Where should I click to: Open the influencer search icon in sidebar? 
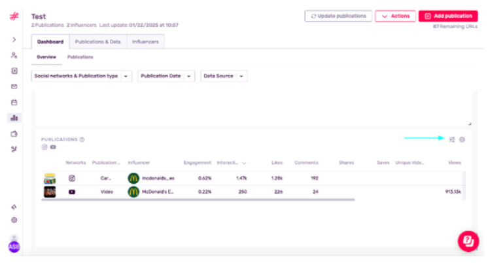tap(14, 55)
